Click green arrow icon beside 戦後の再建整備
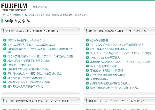 coord(87,40)
